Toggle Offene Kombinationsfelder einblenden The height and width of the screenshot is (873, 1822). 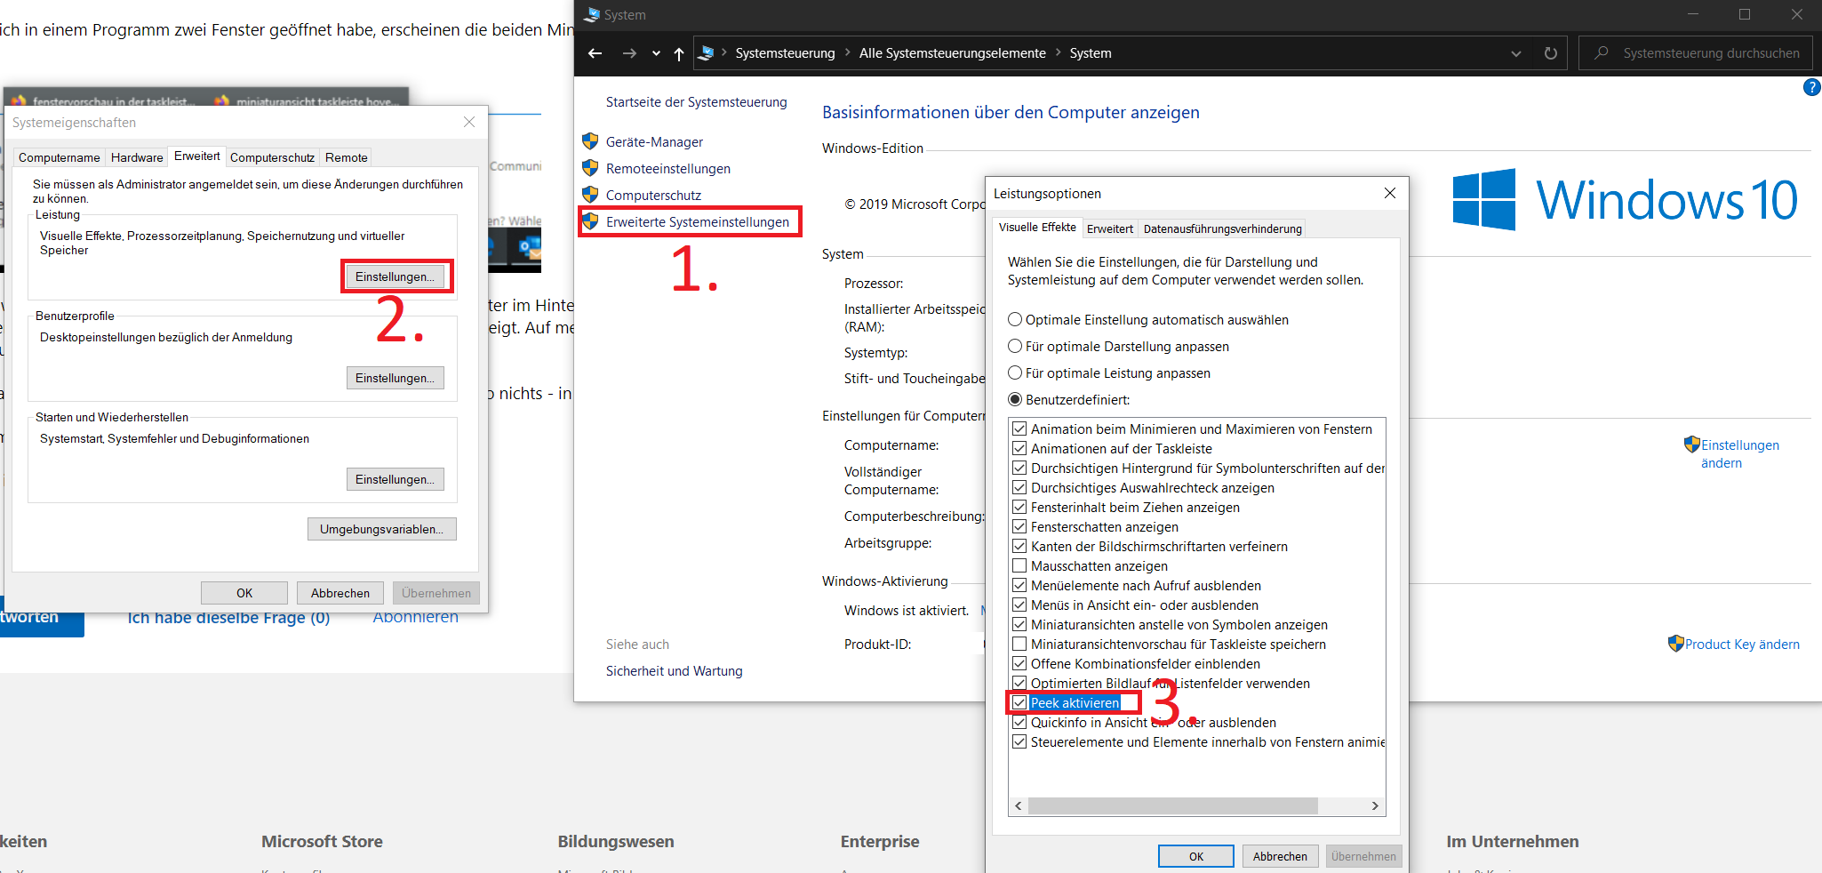(1019, 663)
